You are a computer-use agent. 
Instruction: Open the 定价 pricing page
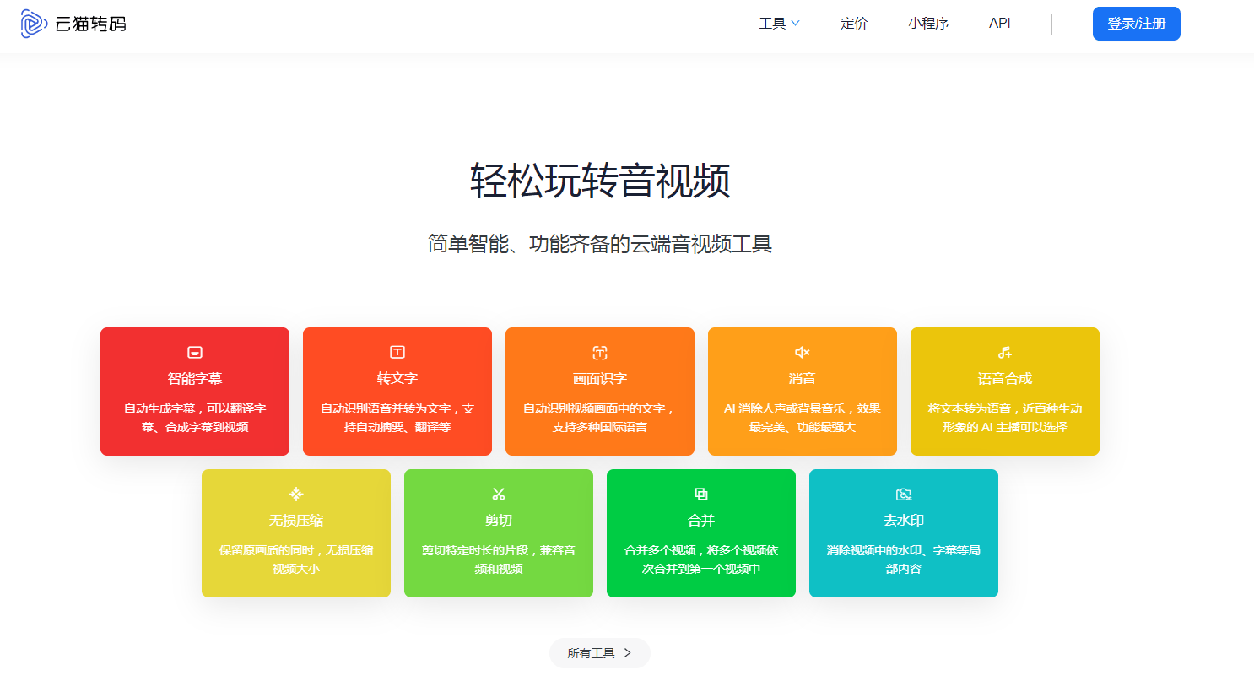click(x=854, y=24)
